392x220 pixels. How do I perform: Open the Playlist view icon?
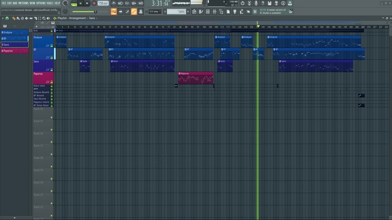[x=194, y=12]
